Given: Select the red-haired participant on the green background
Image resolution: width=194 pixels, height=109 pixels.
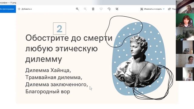Looking at the screenshot, I should pyautogui.click(x=185, y=20).
